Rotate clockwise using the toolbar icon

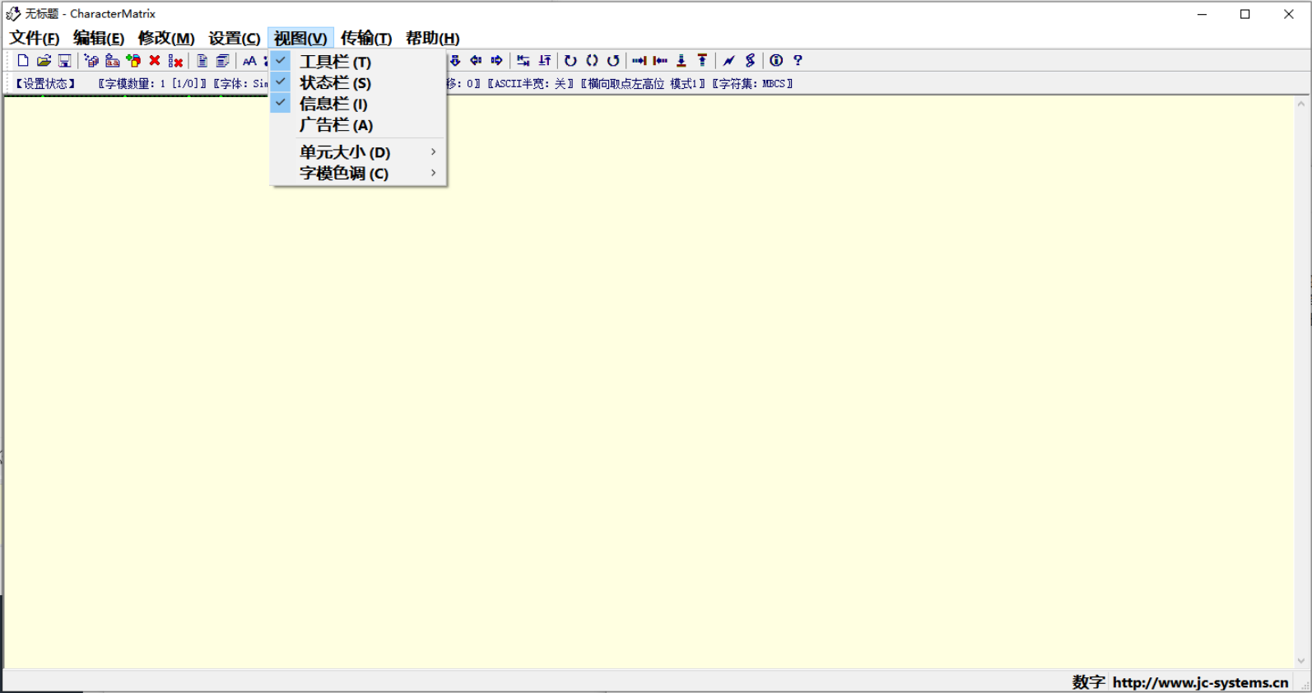[x=570, y=61]
